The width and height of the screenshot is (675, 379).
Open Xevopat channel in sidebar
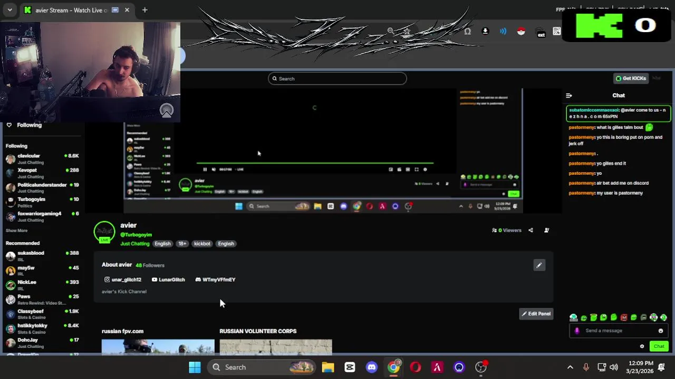coord(42,173)
